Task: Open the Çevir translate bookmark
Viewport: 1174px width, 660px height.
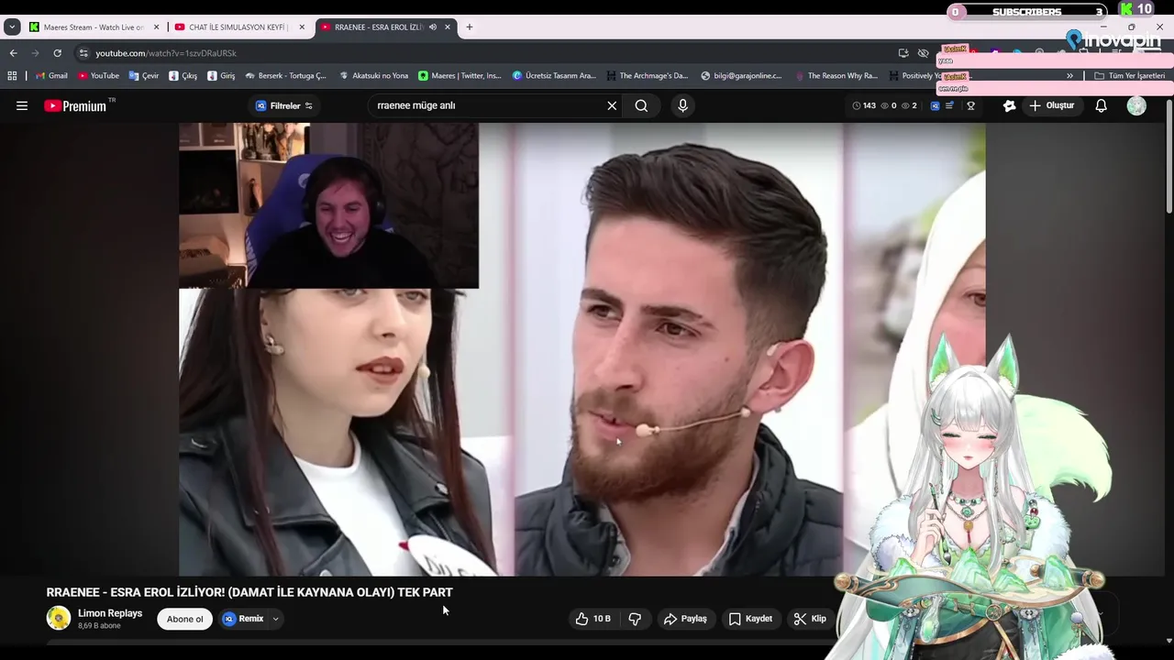Action: tap(144, 76)
